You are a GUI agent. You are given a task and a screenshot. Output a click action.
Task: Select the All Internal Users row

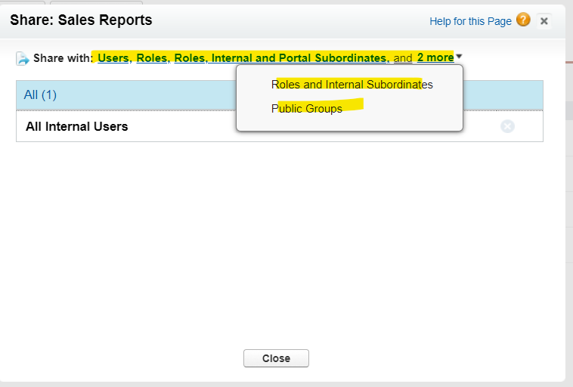point(76,126)
